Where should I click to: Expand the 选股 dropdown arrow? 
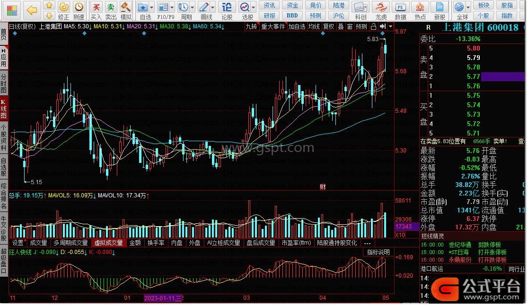coord(254,8)
